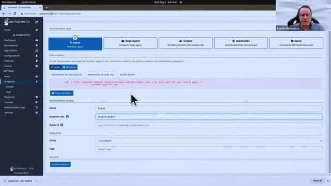Open the Select tags dropdown
Image resolution: width=331 pixels, height=186 pixels.
pyautogui.click(x=209, y=149)
